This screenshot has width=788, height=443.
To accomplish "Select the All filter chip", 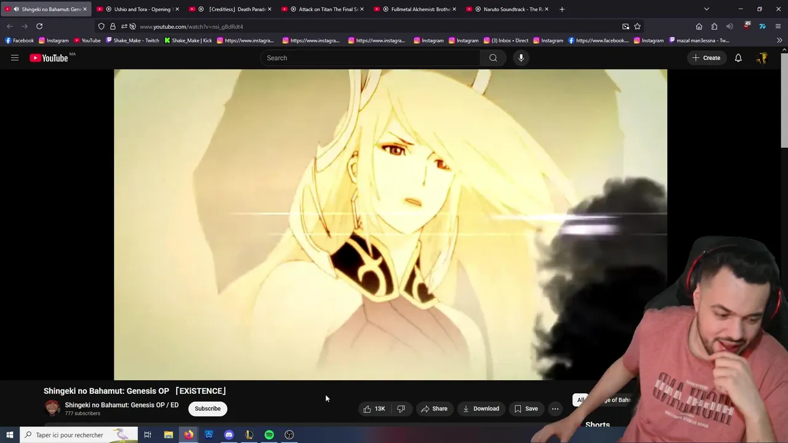I will tap(580, 400).
